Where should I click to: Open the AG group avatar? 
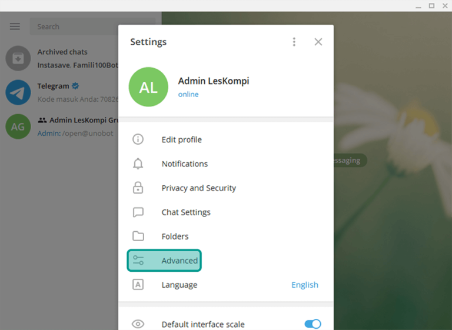pos(18,126)
